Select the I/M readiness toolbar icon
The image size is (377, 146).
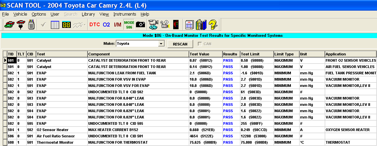pyautogui.click(x=117, y=25)
